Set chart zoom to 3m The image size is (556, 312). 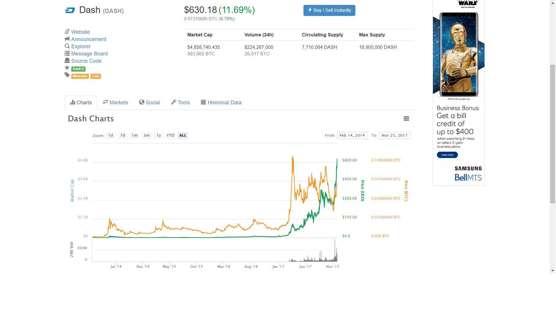click(x=147, y=135)
